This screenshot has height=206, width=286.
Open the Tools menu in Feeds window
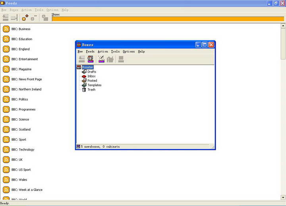point(39,10)
